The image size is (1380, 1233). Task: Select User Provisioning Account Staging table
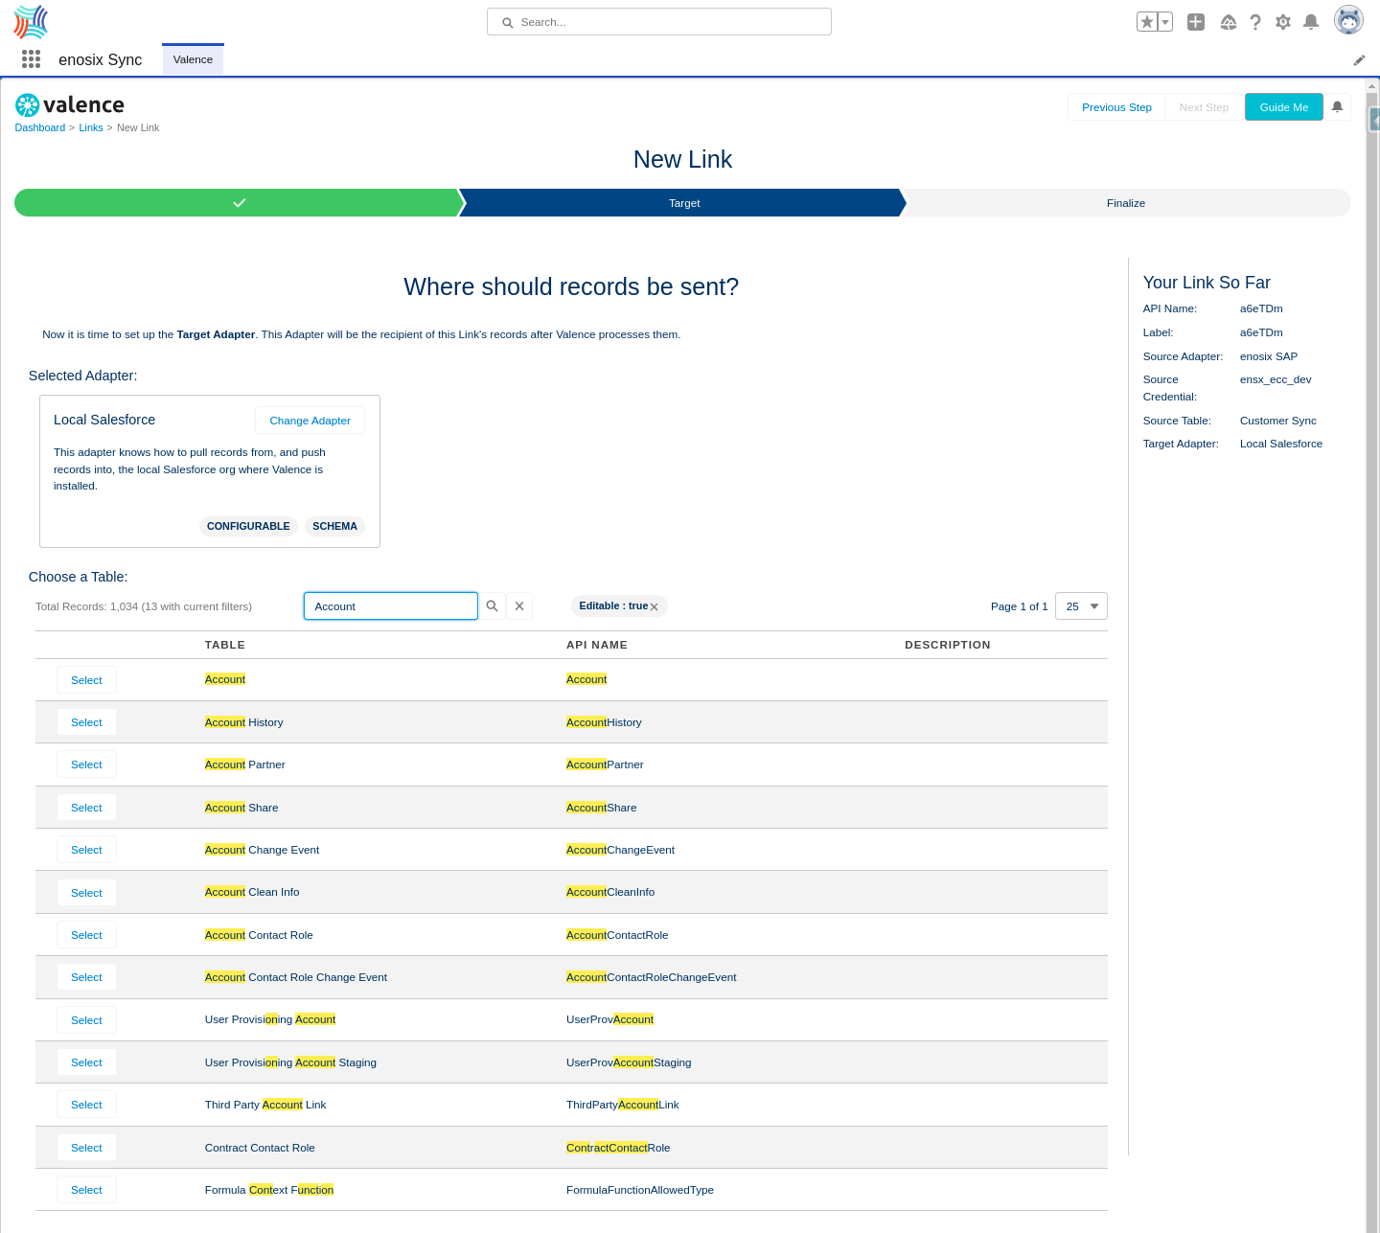(x=86, y=1062)
